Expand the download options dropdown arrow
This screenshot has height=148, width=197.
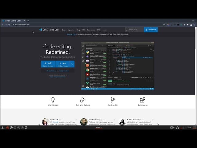(x=72, y=64)
